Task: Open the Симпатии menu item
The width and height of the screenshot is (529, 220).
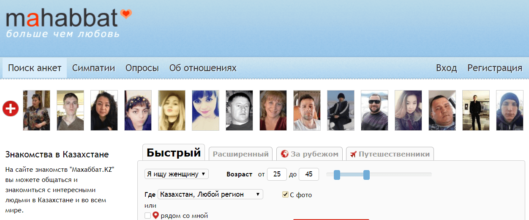Action: pos(93,68)
